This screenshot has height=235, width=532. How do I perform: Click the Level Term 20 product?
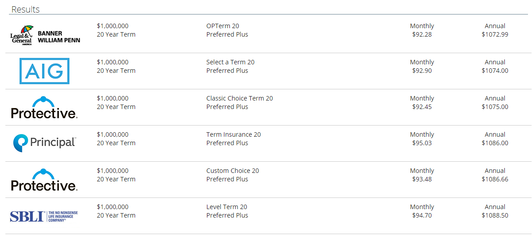pos(227,207)
